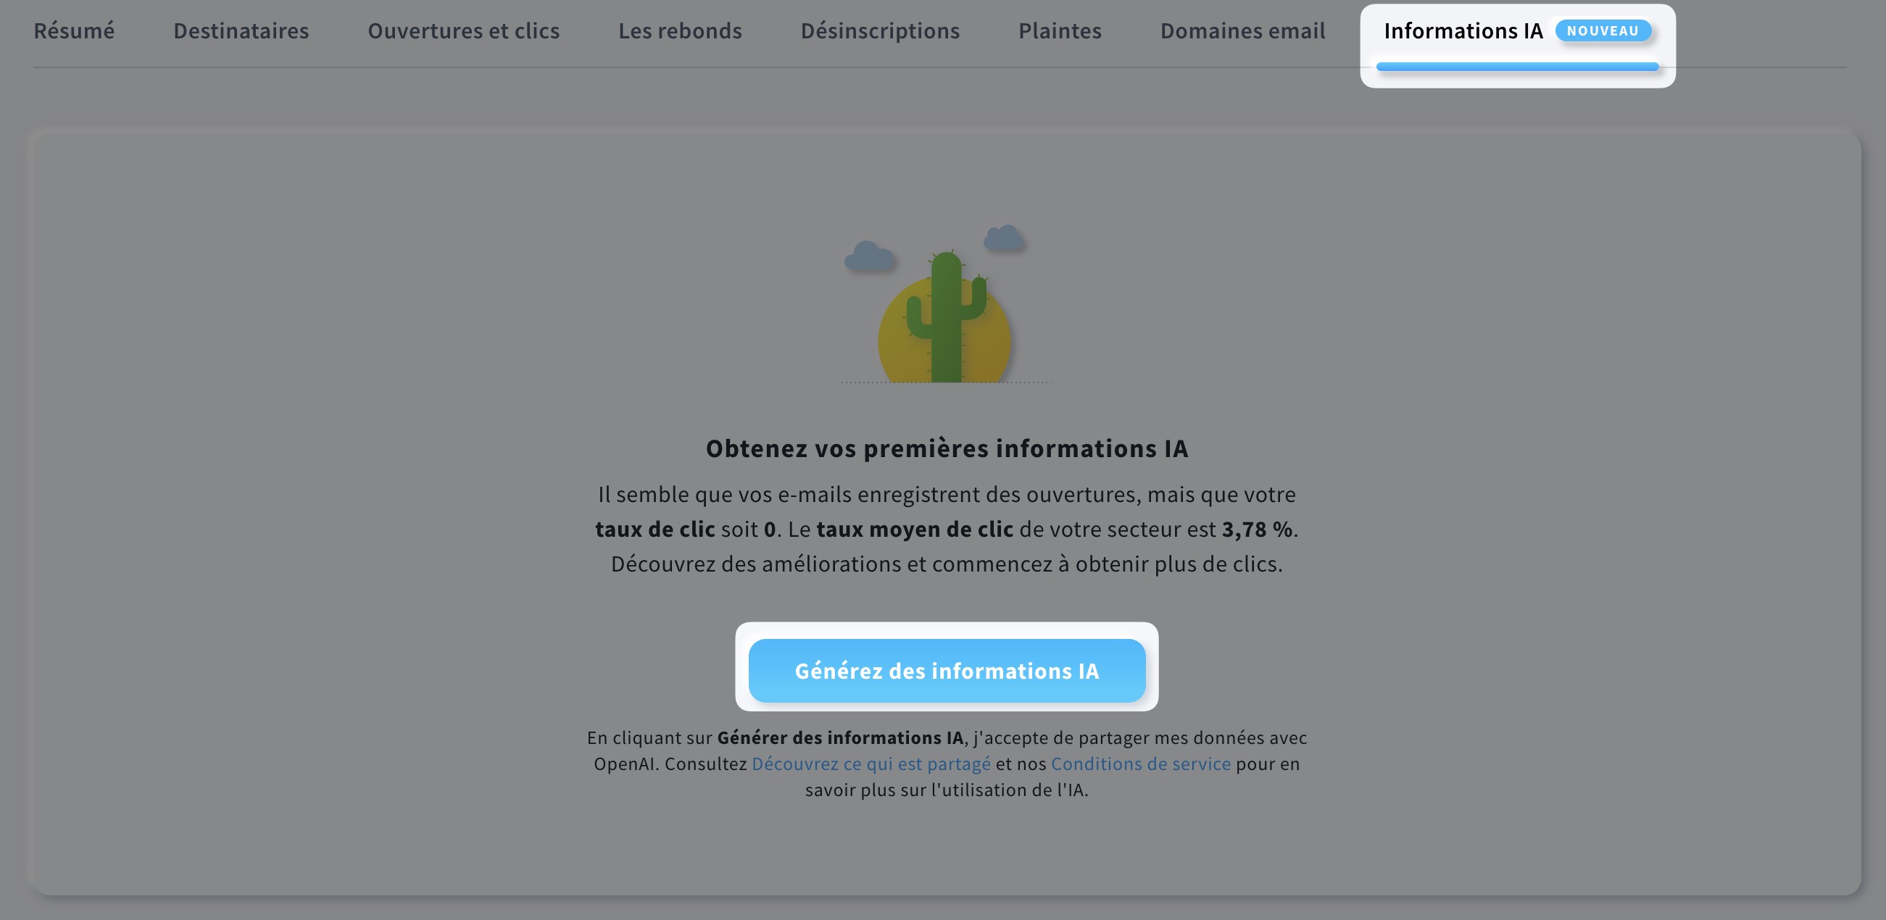Open Conditions de service link

point(1141,764)
